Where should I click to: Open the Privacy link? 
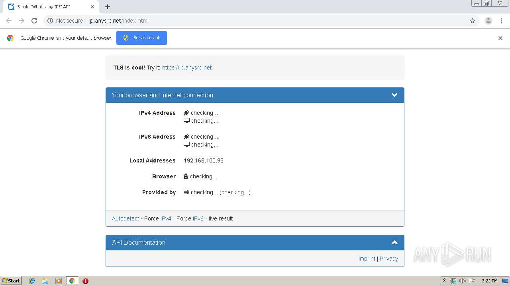tap(389, 259)
